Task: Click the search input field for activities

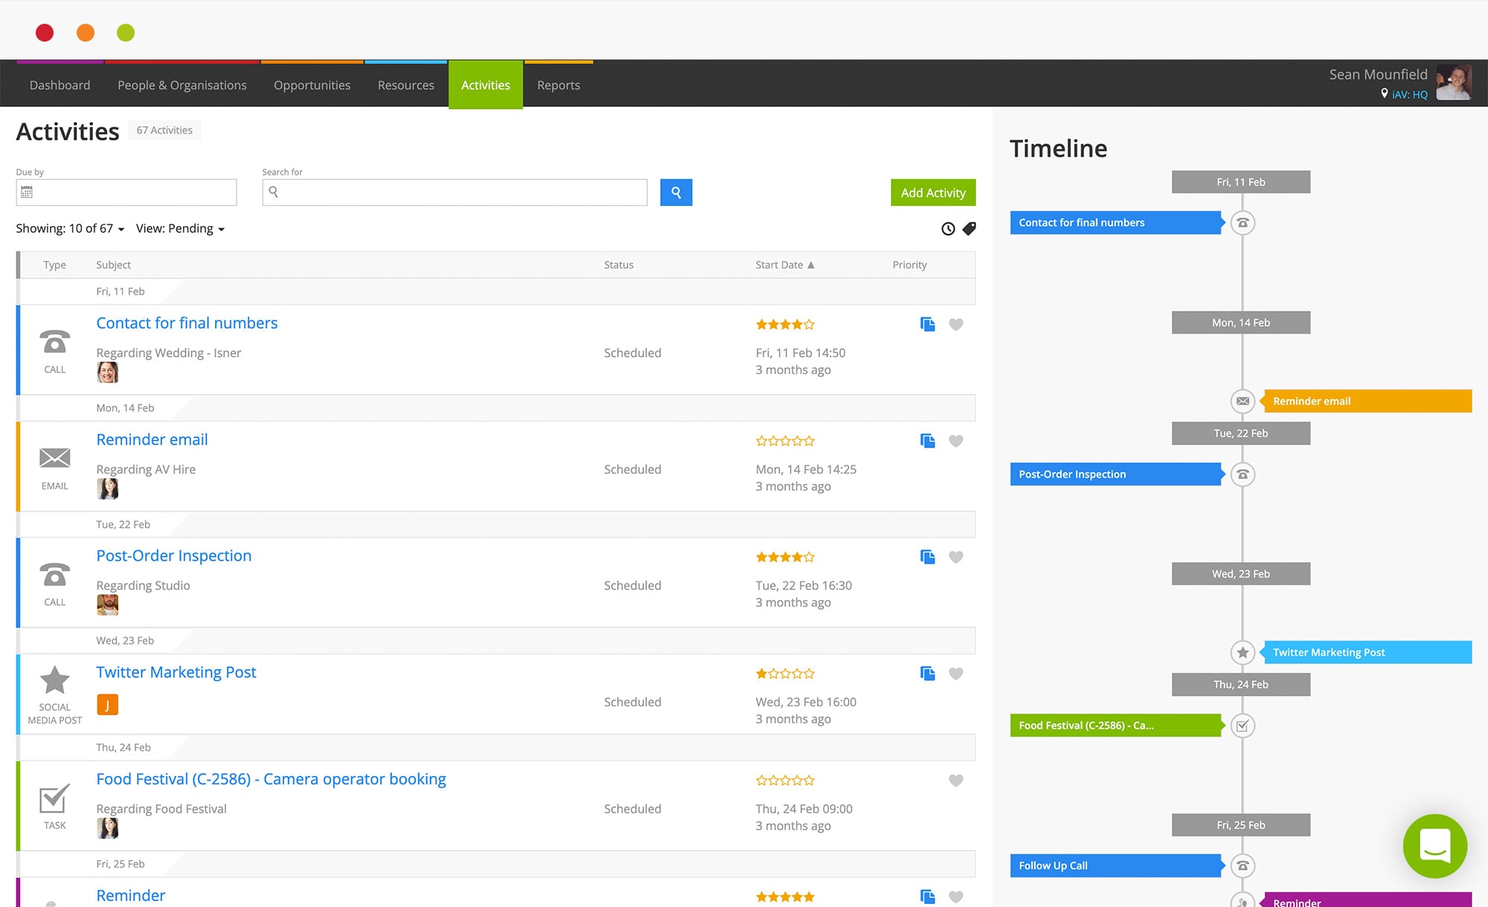Action: tap(454, 193)
